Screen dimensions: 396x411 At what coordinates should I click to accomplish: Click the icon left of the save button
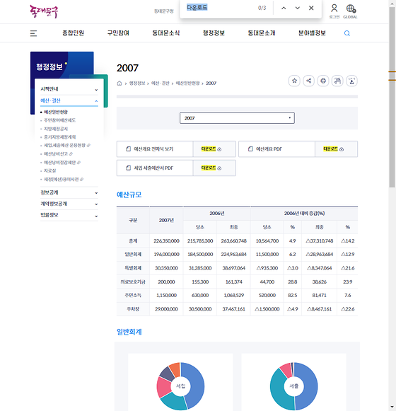click(337, 81)
